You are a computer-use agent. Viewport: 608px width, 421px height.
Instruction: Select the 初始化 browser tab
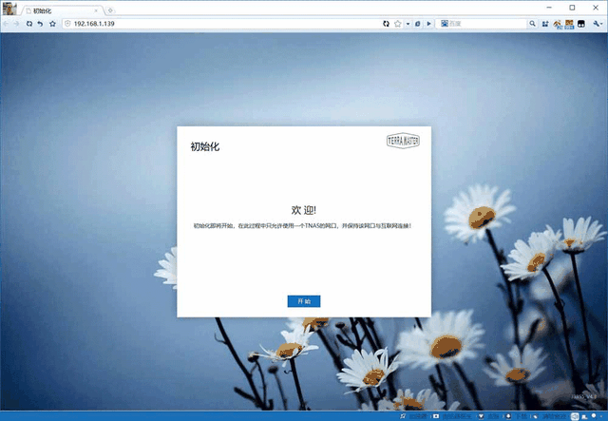(62, 10)
